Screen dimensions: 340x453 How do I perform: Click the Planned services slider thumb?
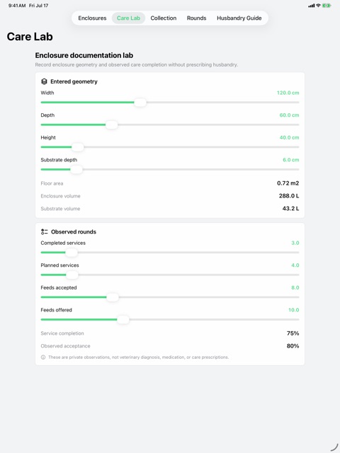72,275
